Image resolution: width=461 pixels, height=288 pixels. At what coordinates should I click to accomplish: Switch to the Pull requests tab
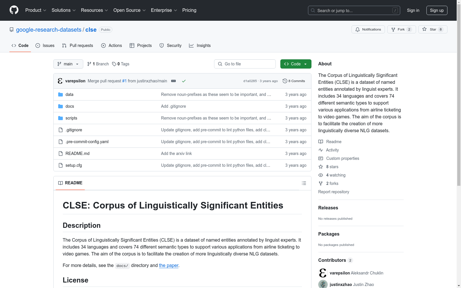tap(78, 46)
